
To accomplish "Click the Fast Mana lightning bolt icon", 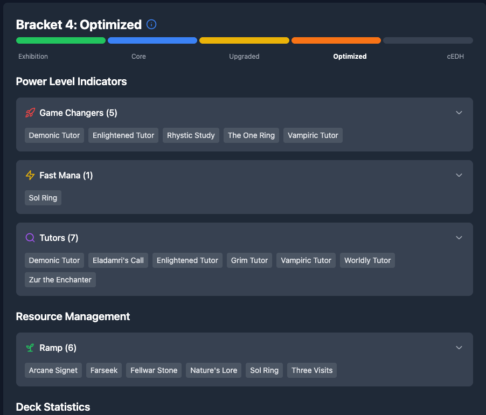I will point(30,175).
